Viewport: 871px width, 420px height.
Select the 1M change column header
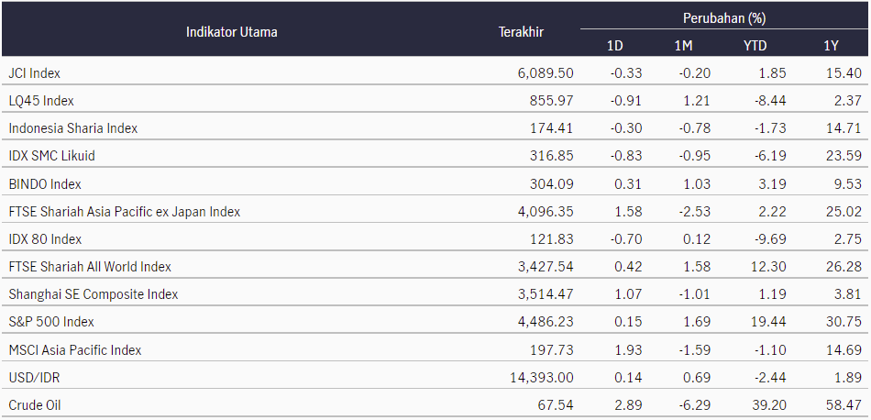(683, 45)
